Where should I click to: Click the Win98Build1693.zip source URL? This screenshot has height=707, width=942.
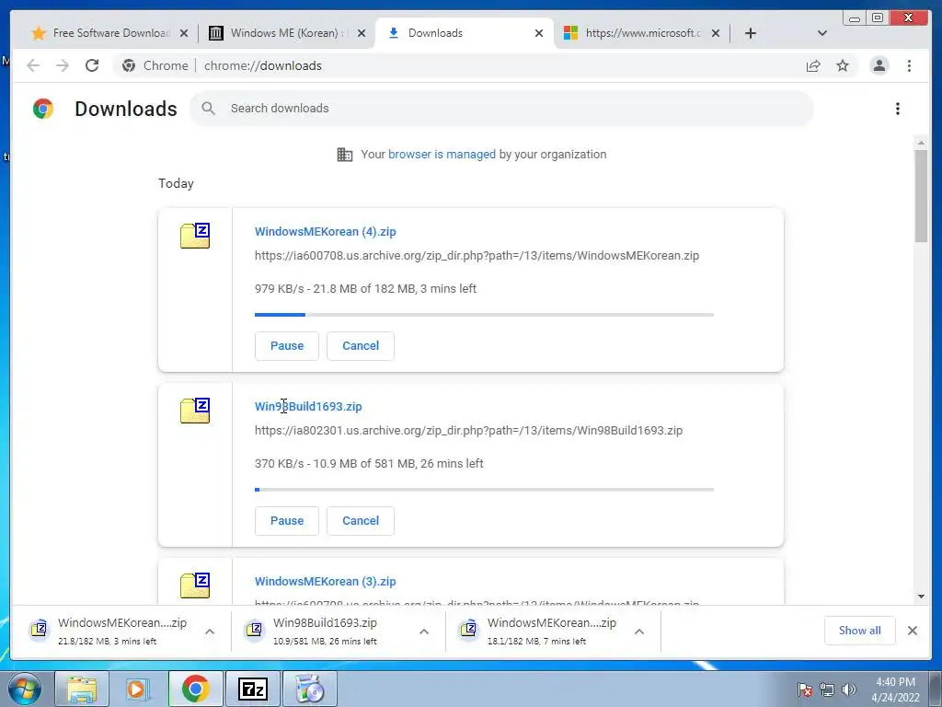coord(468,431)
